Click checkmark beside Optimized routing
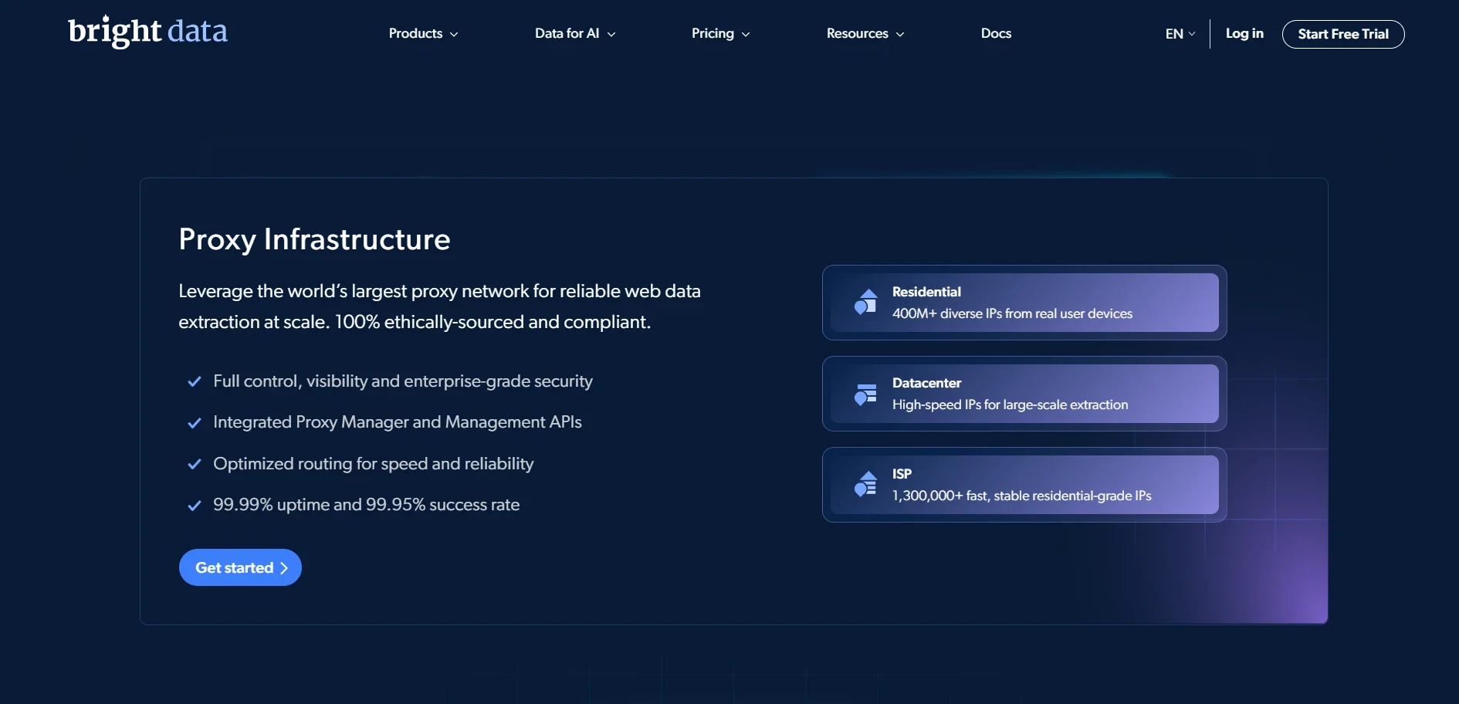The image size is (1459, 704). 195,464
